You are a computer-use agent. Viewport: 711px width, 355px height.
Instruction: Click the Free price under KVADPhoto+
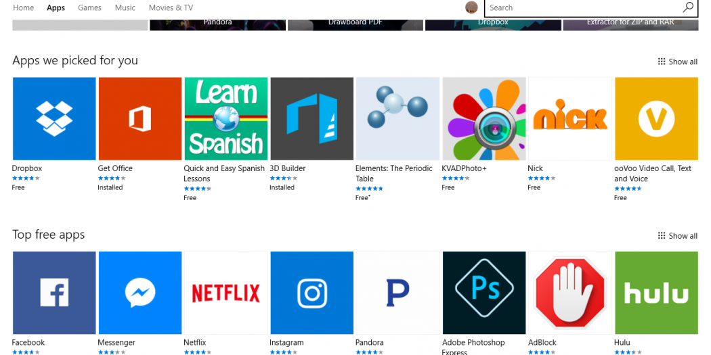click(448, 187)
